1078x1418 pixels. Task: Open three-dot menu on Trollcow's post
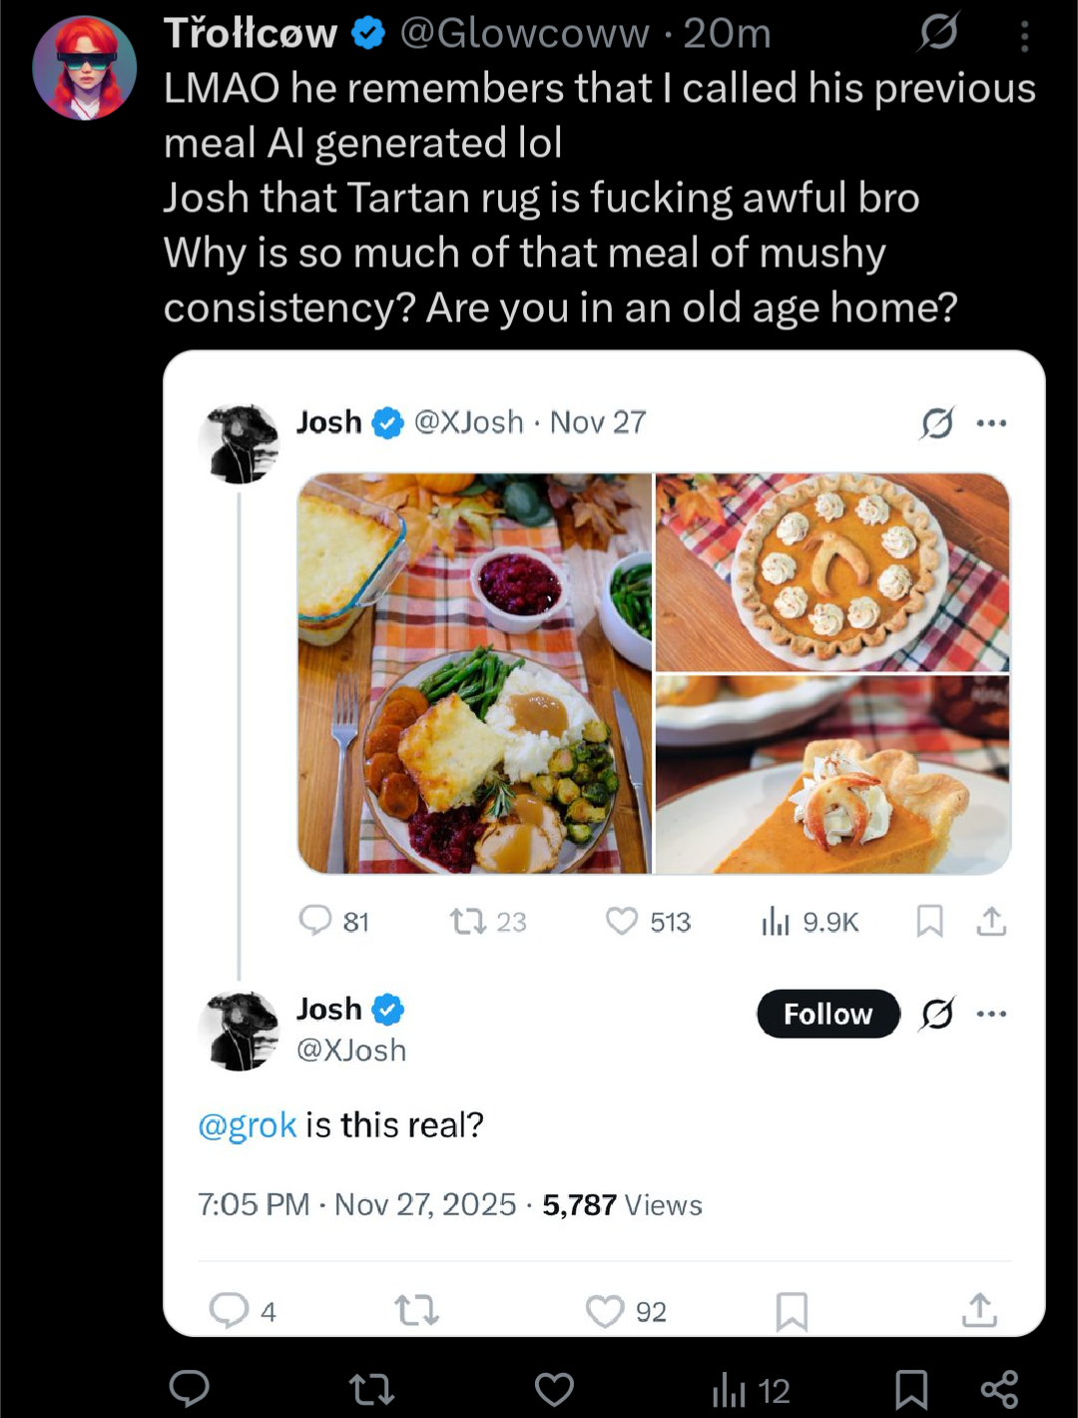[1024, 37]
